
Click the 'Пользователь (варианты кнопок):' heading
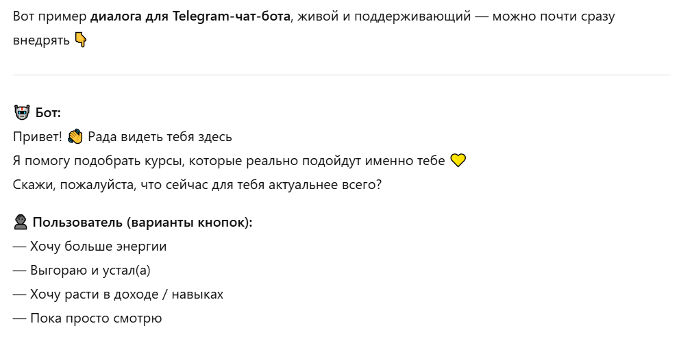tap(143, 223)
